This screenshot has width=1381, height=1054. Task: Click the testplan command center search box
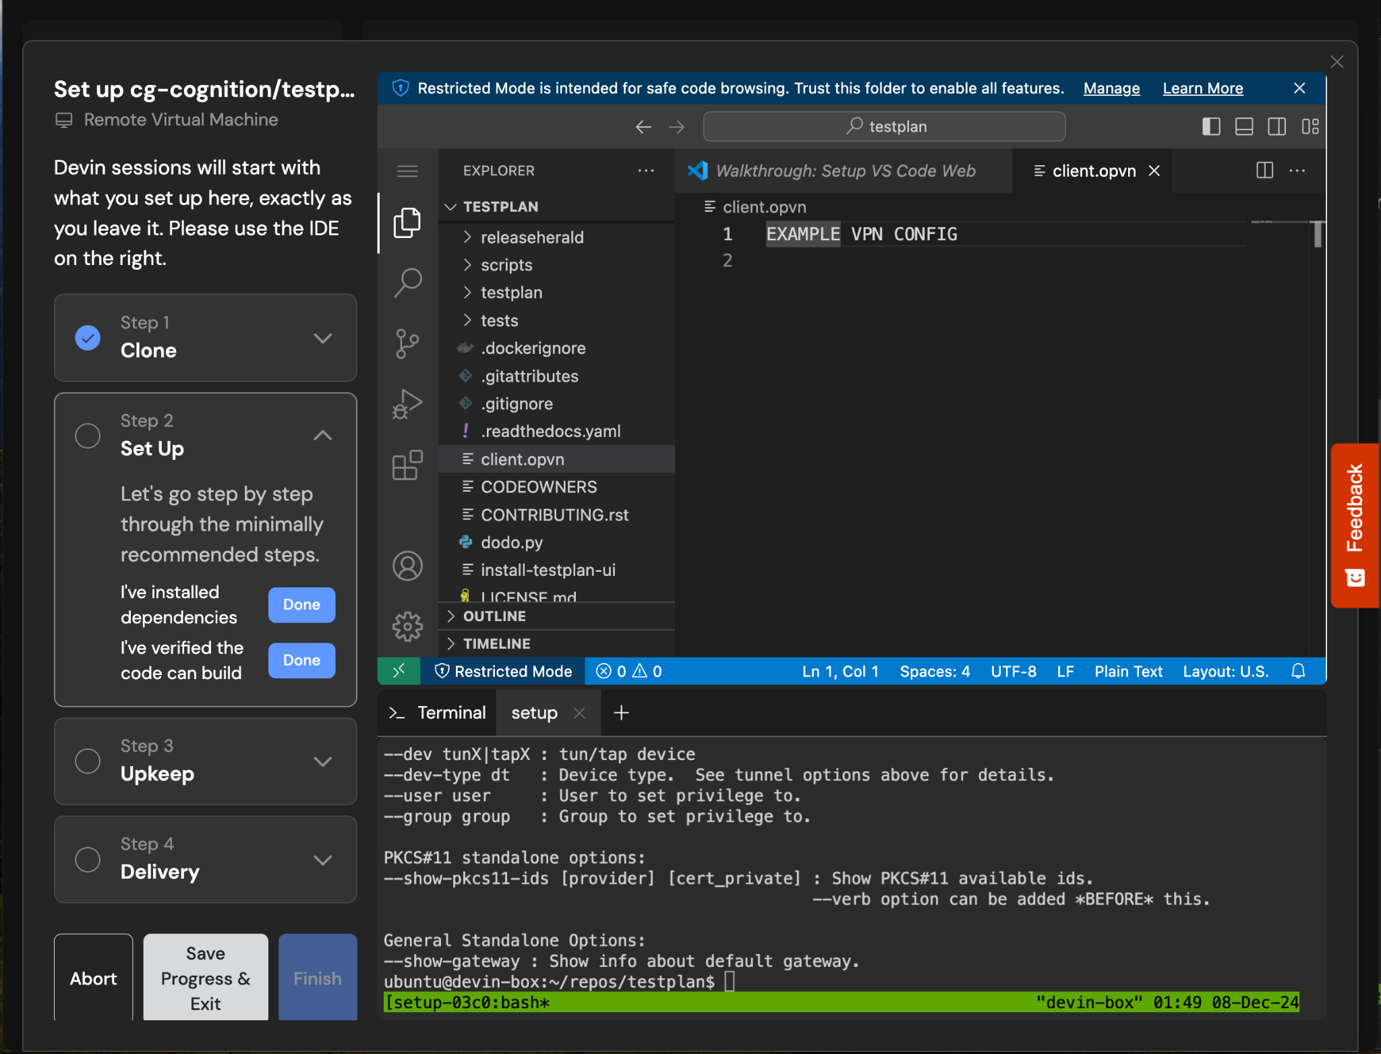(x=884, y=127)
